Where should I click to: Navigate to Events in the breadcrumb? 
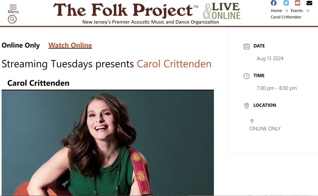point(297,11)
